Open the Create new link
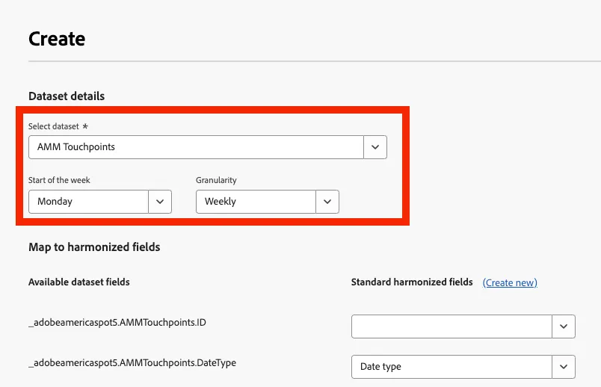This screenshot has width=601, height=387. 510,282
